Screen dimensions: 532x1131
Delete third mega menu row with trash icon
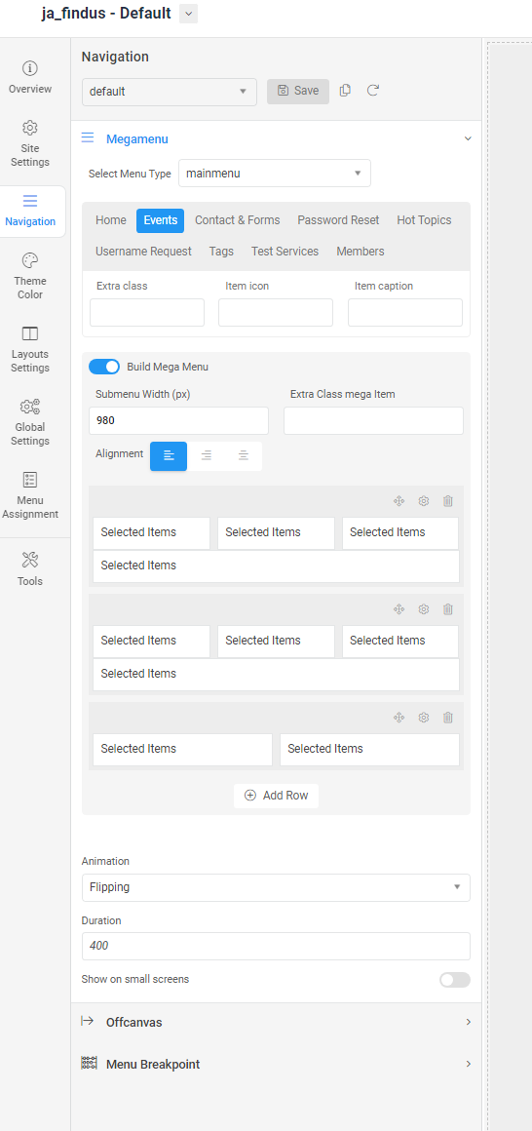tap(447, 717)
